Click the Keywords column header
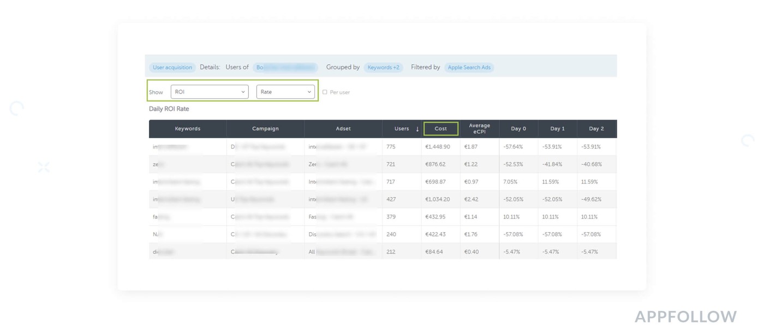 point(187,129)
